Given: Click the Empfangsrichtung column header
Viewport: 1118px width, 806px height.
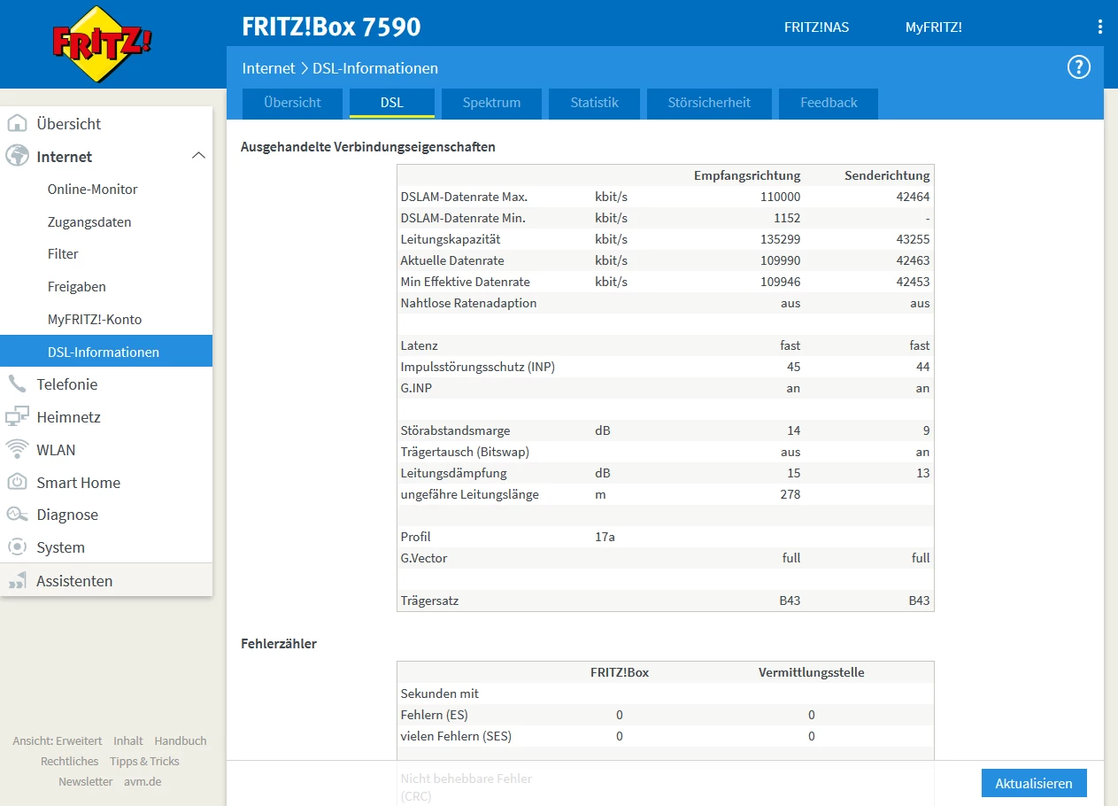Looking at the screenshot, I should coord(747,175).
